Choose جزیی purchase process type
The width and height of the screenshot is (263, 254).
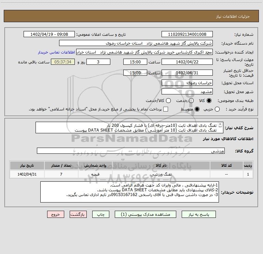click(217, 109)
